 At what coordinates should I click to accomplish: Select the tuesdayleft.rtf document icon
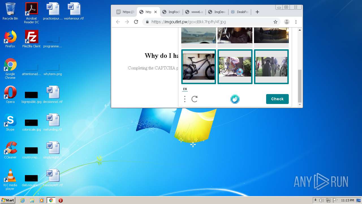point(53,178)
